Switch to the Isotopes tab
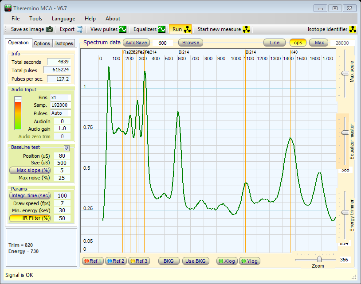Image resolution: width=361 pixels, height=284 pixels. (x=64, y=43)
